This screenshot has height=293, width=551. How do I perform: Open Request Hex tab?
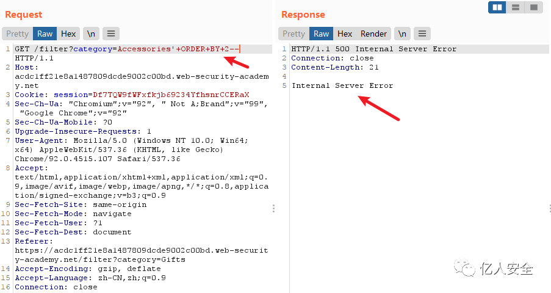click(x=68, y=34)
